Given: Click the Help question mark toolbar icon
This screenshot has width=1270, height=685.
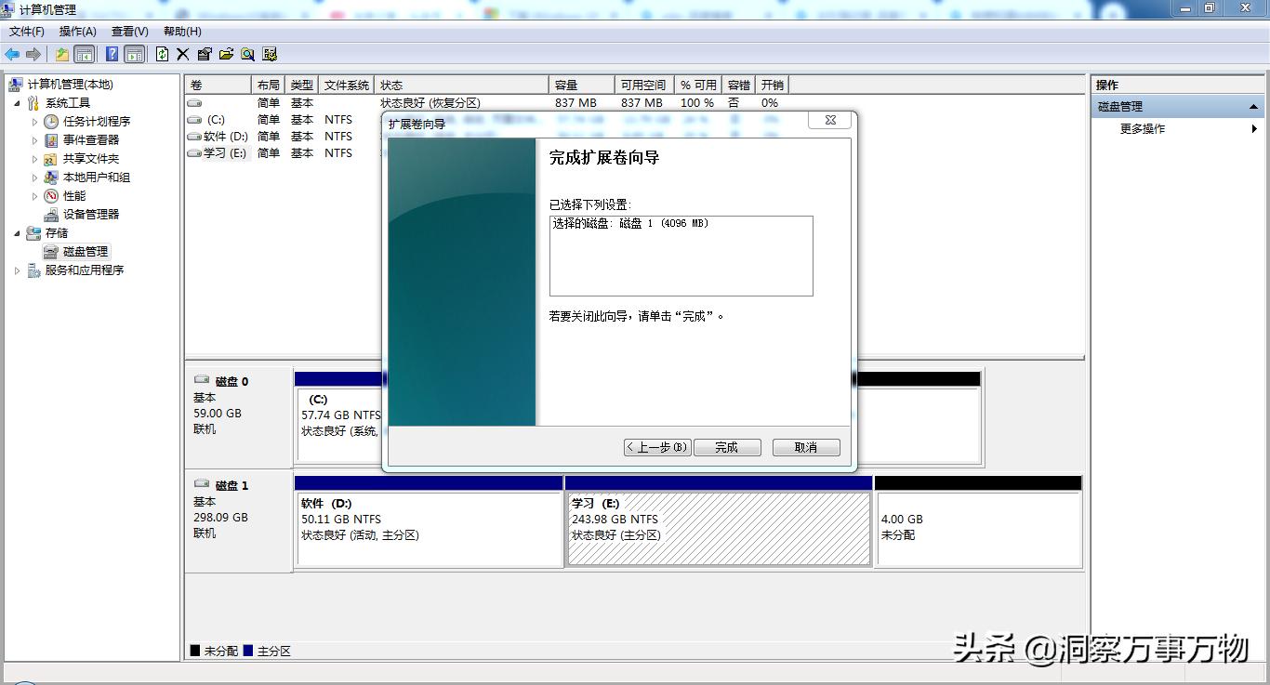Looking at the screenshot, I should [112, 53].
